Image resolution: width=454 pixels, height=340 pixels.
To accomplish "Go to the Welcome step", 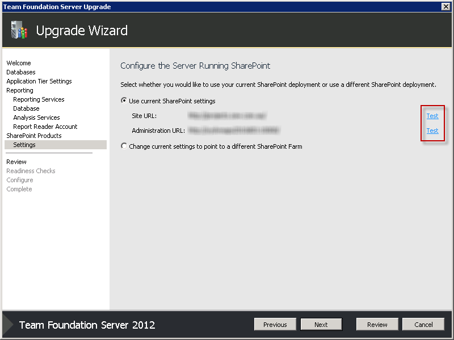I will tap(19, 63).
